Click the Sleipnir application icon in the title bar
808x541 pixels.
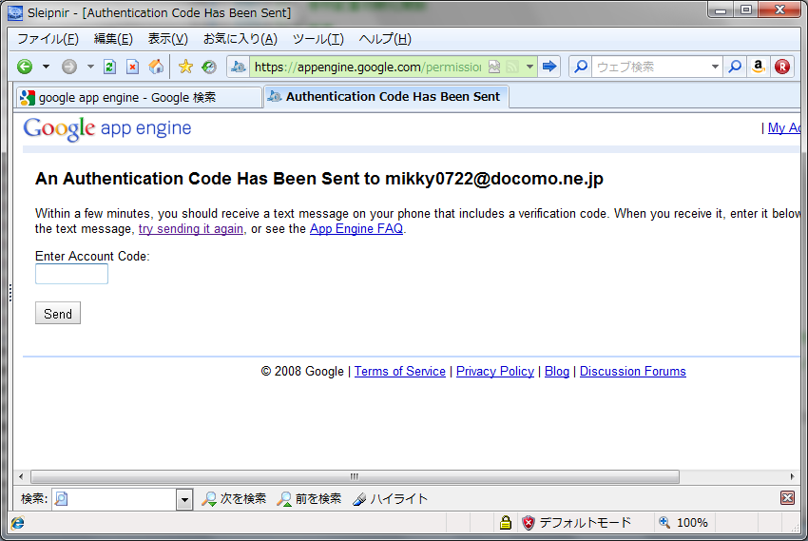point(15,12)
